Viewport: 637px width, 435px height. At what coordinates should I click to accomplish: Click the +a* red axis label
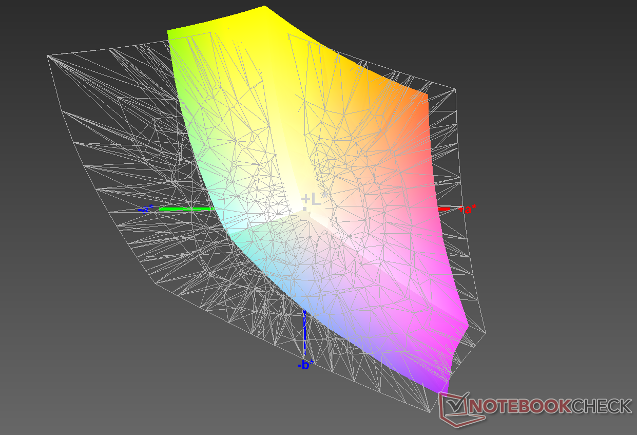click(468, 209)
